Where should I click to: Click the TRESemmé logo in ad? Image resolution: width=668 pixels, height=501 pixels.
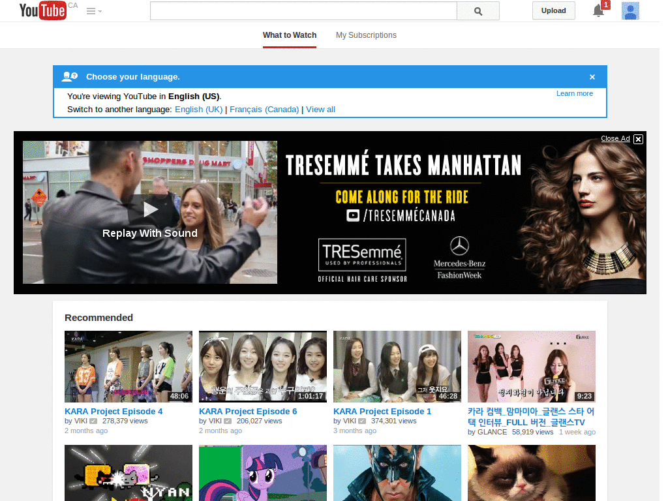[x=362, y=255]
